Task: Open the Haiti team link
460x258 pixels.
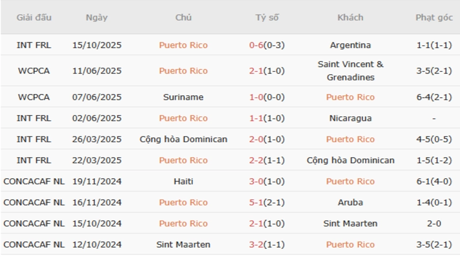Action: [183, 181]
